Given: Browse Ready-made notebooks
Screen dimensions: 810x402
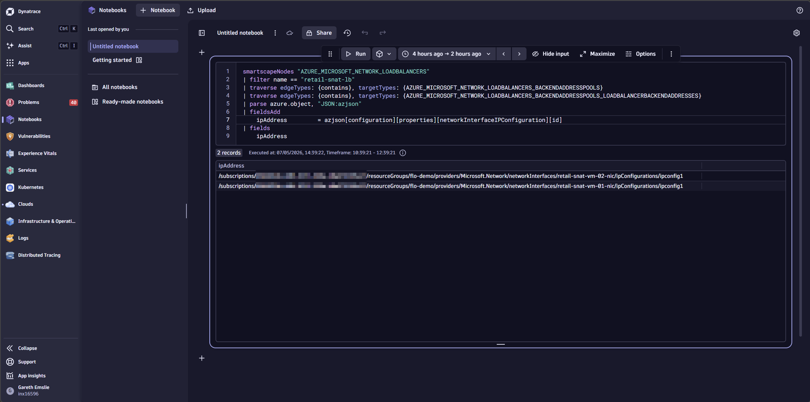Looking at the screenshot, I should [x=128, y=102].
